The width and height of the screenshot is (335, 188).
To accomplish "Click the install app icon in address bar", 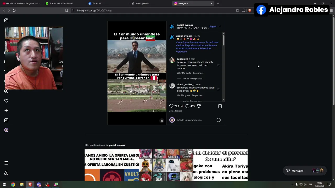I will tap(237, 10).
